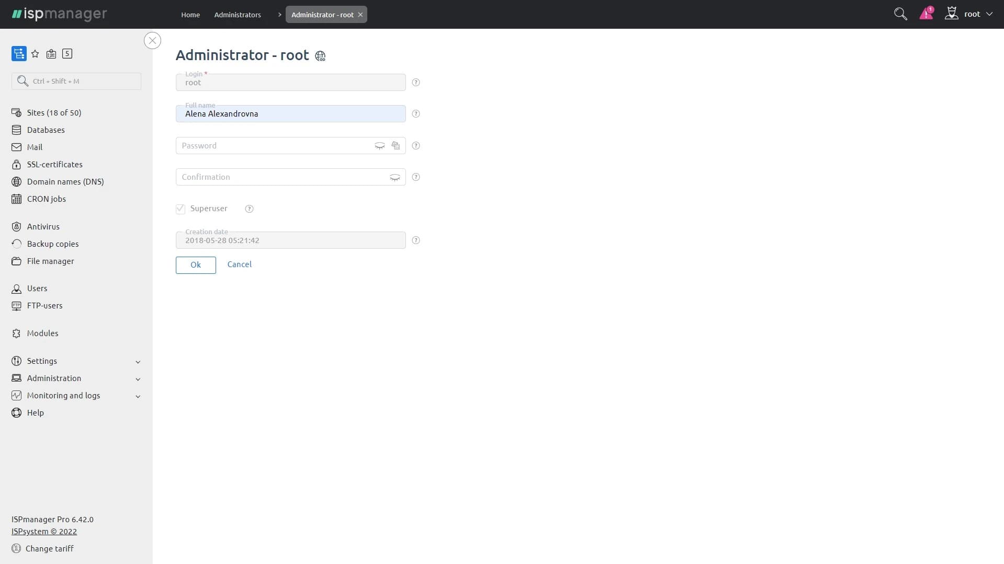This screenshot has width=1004, height=564.
Task: Toggle the Superuser checkbox
Action: tap(181, 209)
